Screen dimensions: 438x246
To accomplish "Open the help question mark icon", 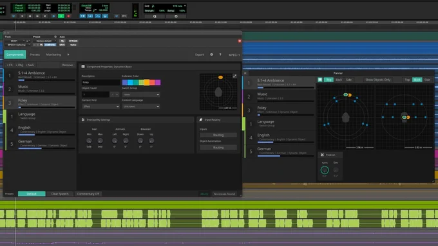I will [220, 55].
